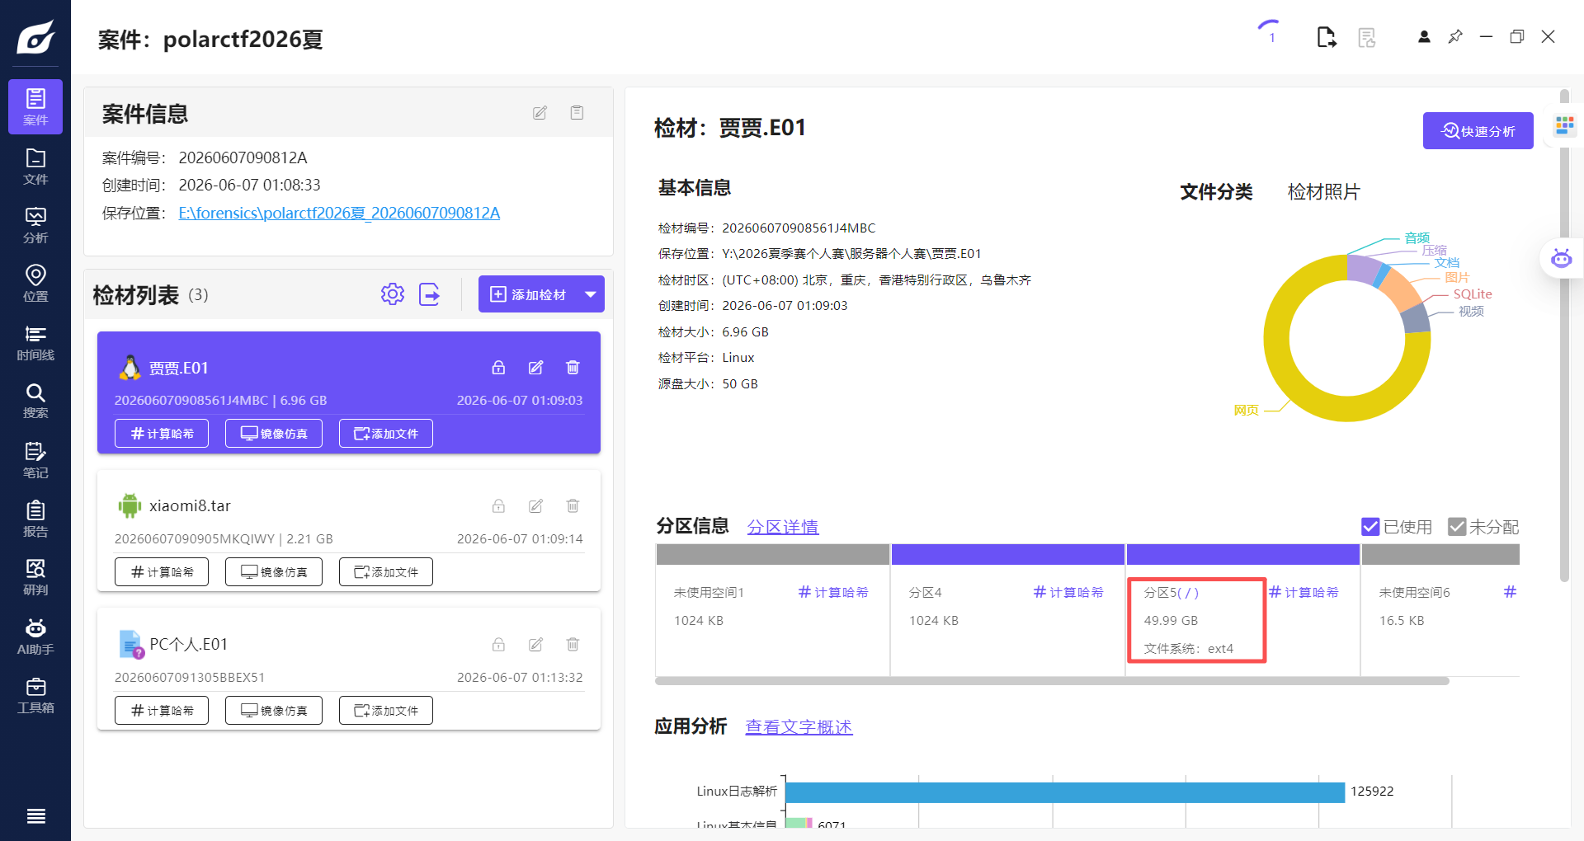Switch to the 检材照片 tab
The width and height of the screenshot is (1584, 841).
[1323, 192]
